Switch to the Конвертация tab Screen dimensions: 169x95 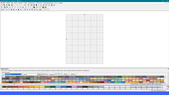point(86,70)
